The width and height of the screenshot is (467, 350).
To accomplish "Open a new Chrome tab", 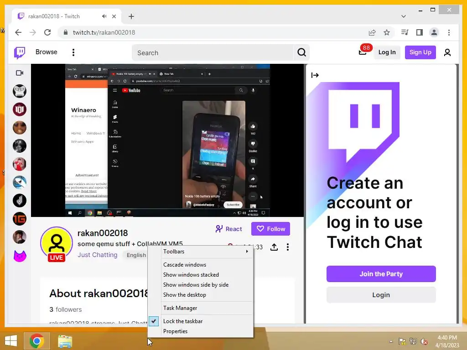I will (131, 16).
